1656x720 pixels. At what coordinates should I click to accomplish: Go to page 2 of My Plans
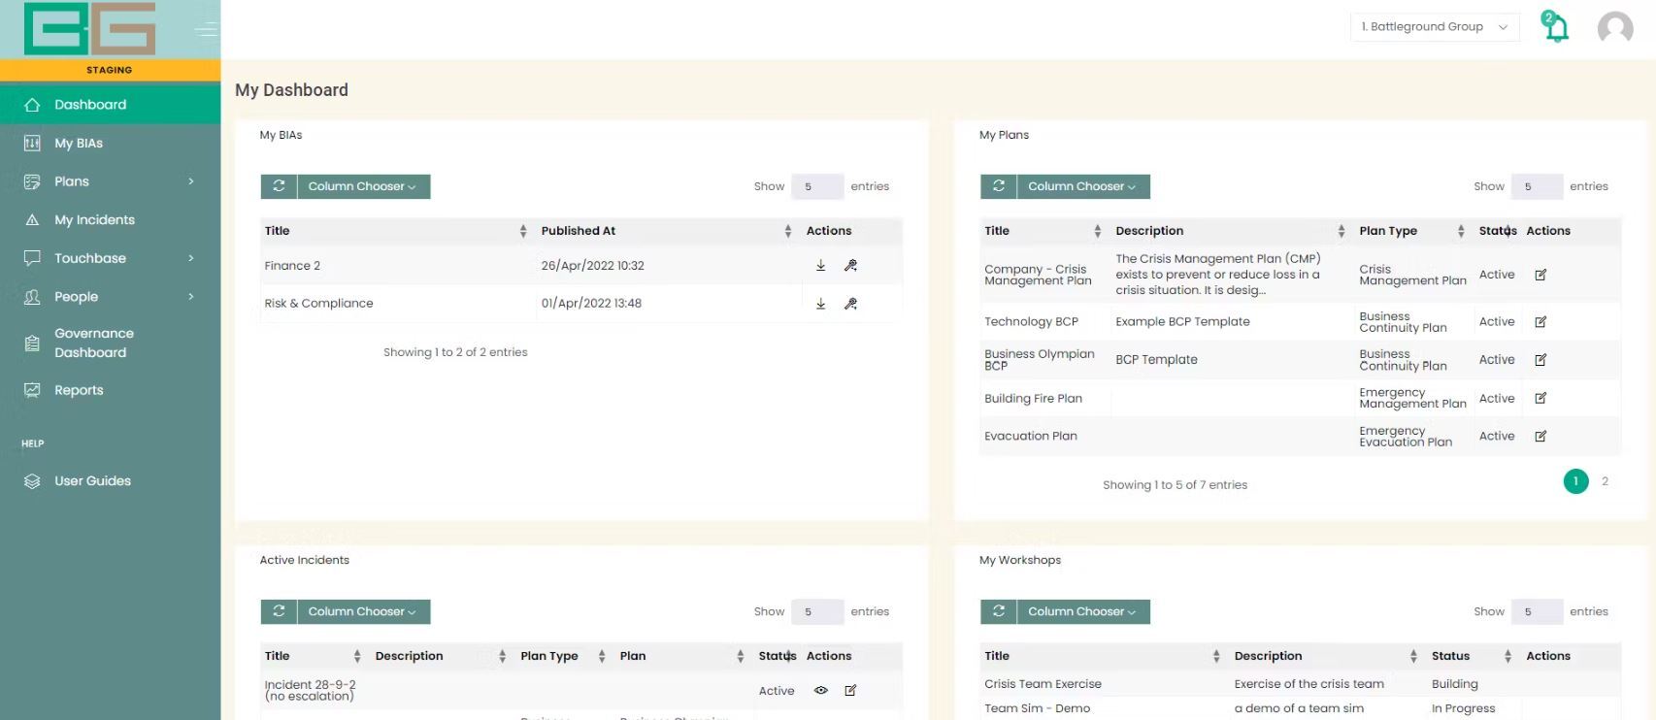[x=1605, y=481]
